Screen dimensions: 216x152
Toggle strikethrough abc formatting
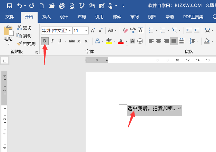pos(72,41)
